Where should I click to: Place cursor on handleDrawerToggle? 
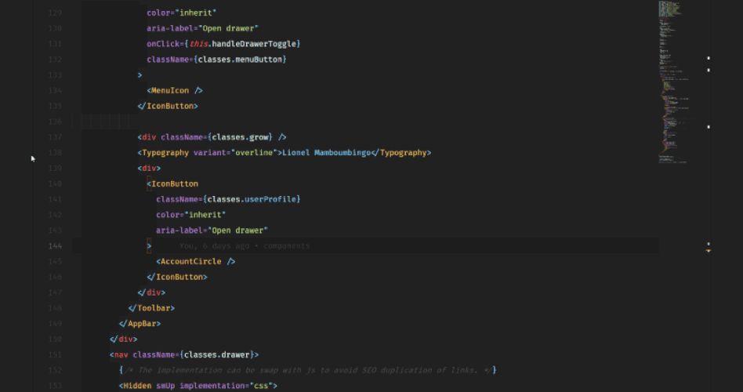click(253, 44)
